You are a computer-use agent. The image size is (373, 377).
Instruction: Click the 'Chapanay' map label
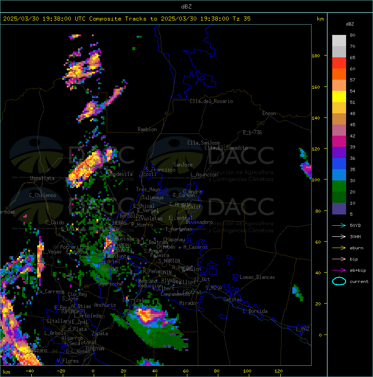[x=174, y=240]
